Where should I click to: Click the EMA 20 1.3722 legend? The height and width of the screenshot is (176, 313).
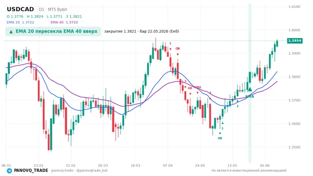(x=21, y=22)
